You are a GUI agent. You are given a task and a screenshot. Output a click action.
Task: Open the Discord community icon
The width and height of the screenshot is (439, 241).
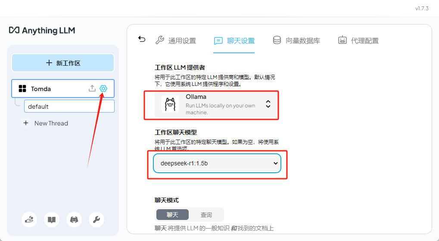point(74,220)
